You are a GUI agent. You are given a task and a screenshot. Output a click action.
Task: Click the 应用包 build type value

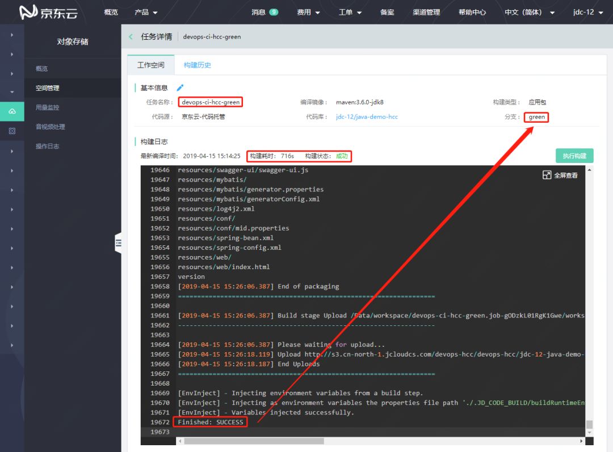537,102
